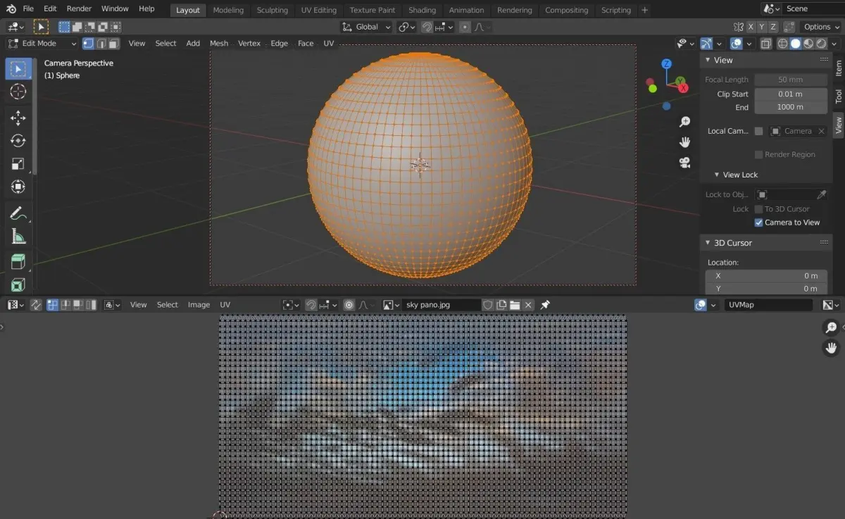Click the viewport zoom magnifier icon
The height and width of the screenshot is (519, 845).
pyautogui.click(x=684, y=123)
